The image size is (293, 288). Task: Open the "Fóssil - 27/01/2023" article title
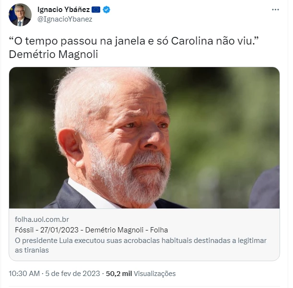[x=47, y=230]
